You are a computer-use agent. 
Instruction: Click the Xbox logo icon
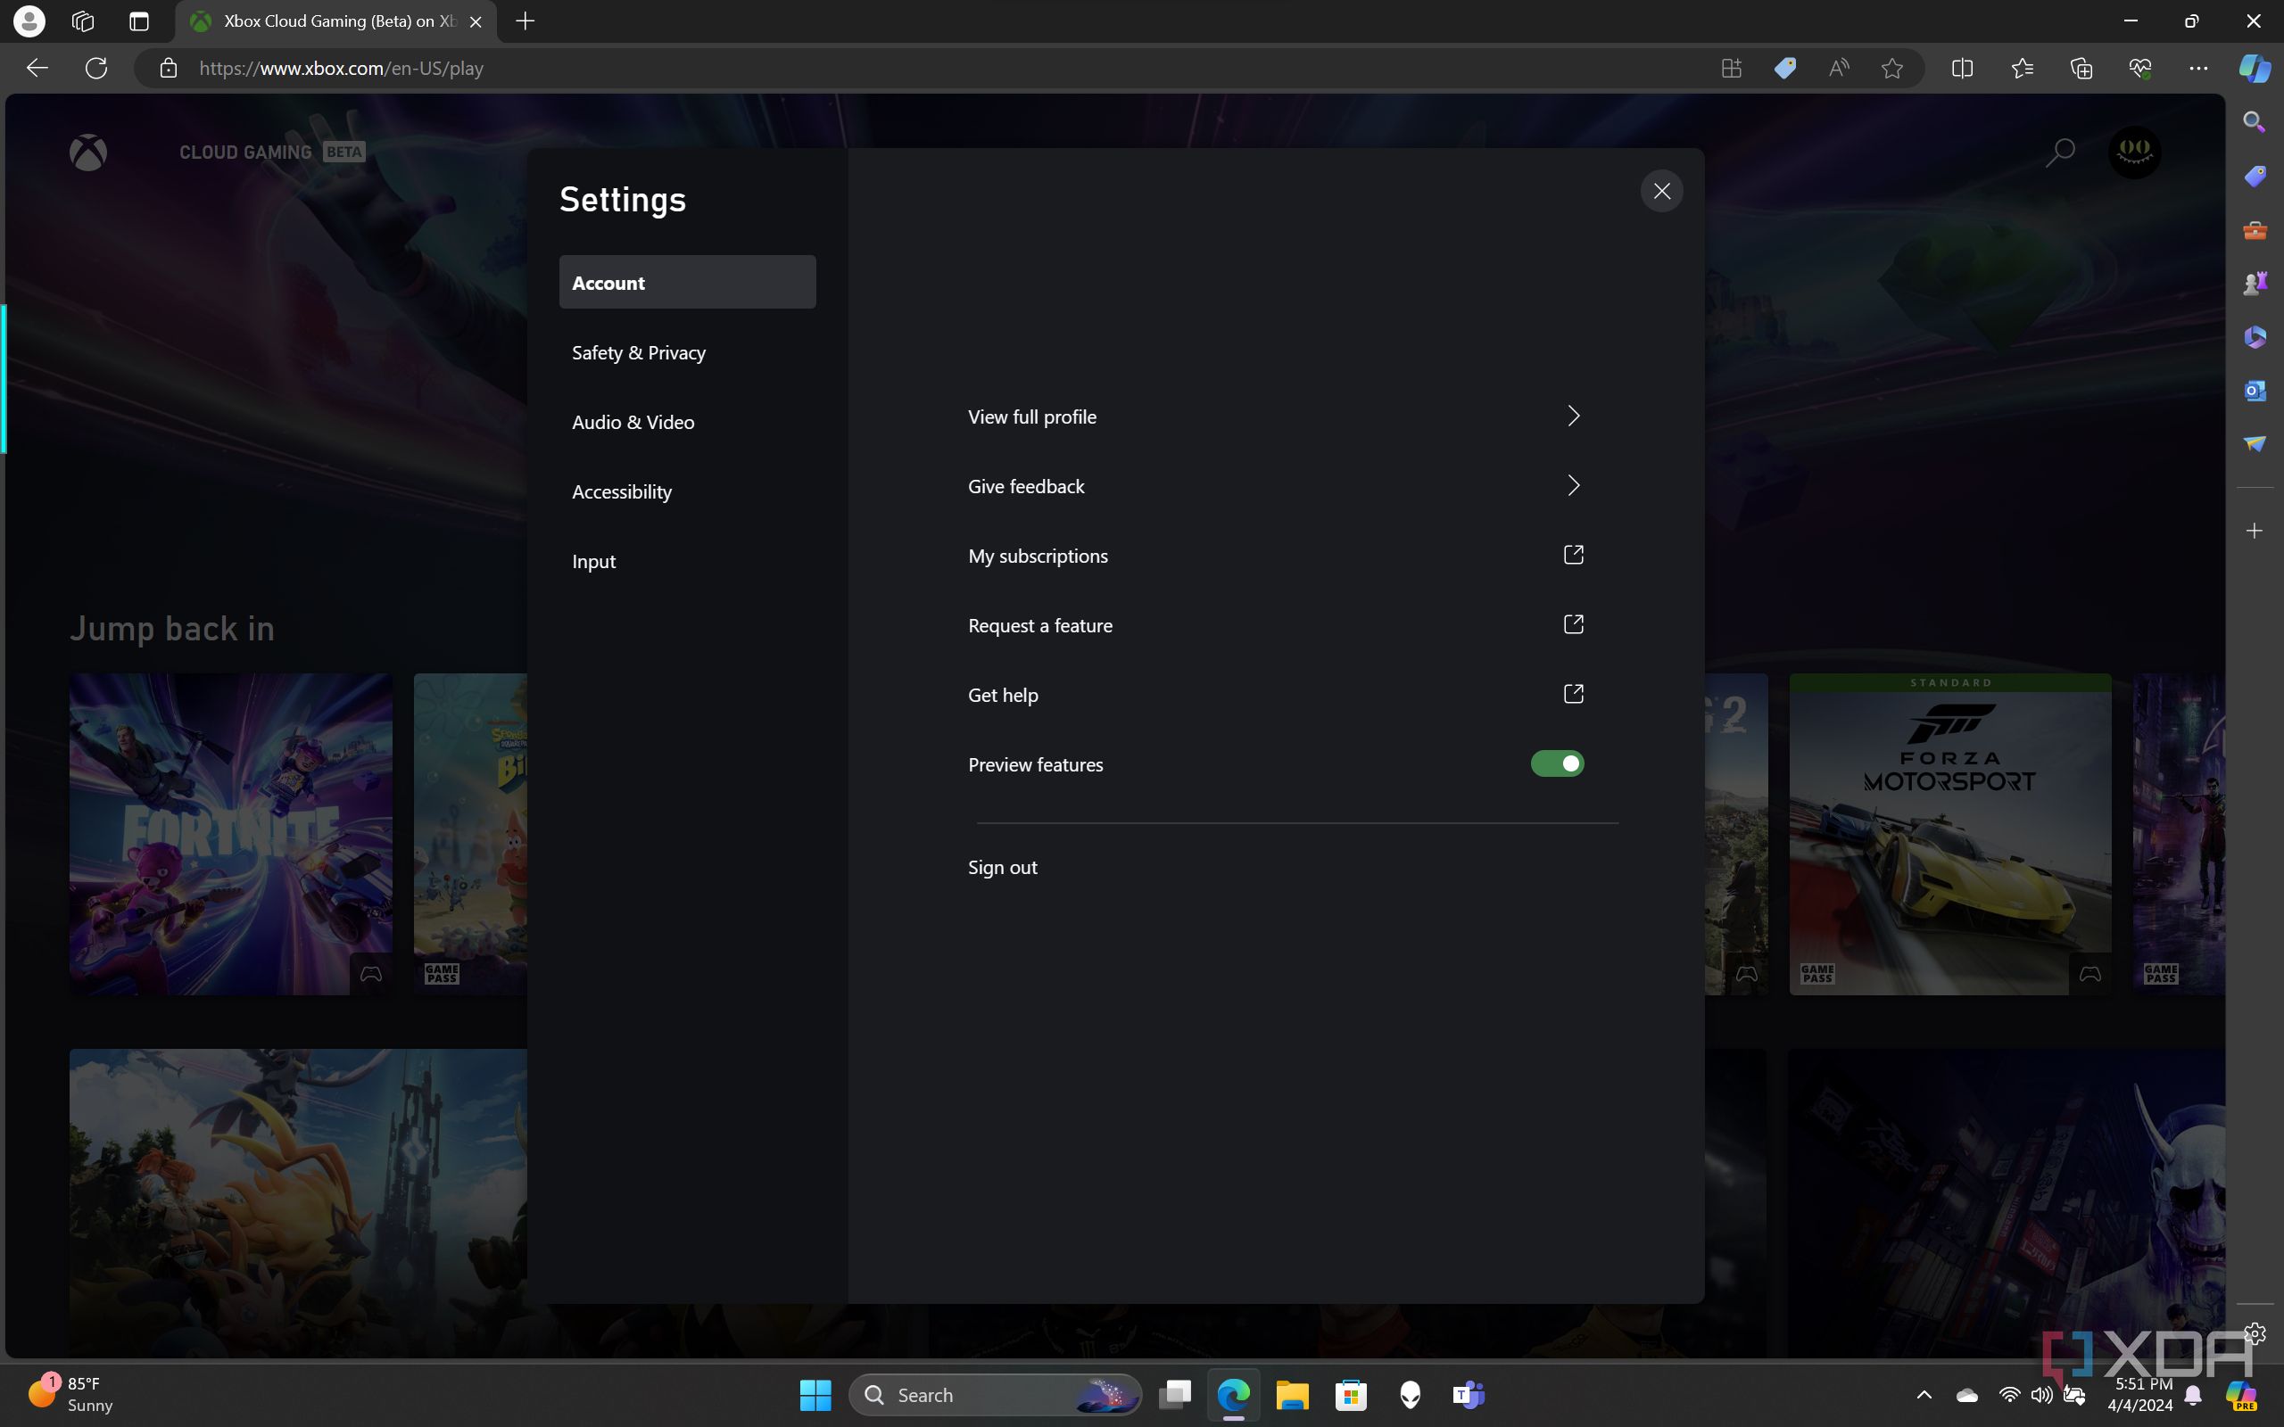click(x=87, y=152)
